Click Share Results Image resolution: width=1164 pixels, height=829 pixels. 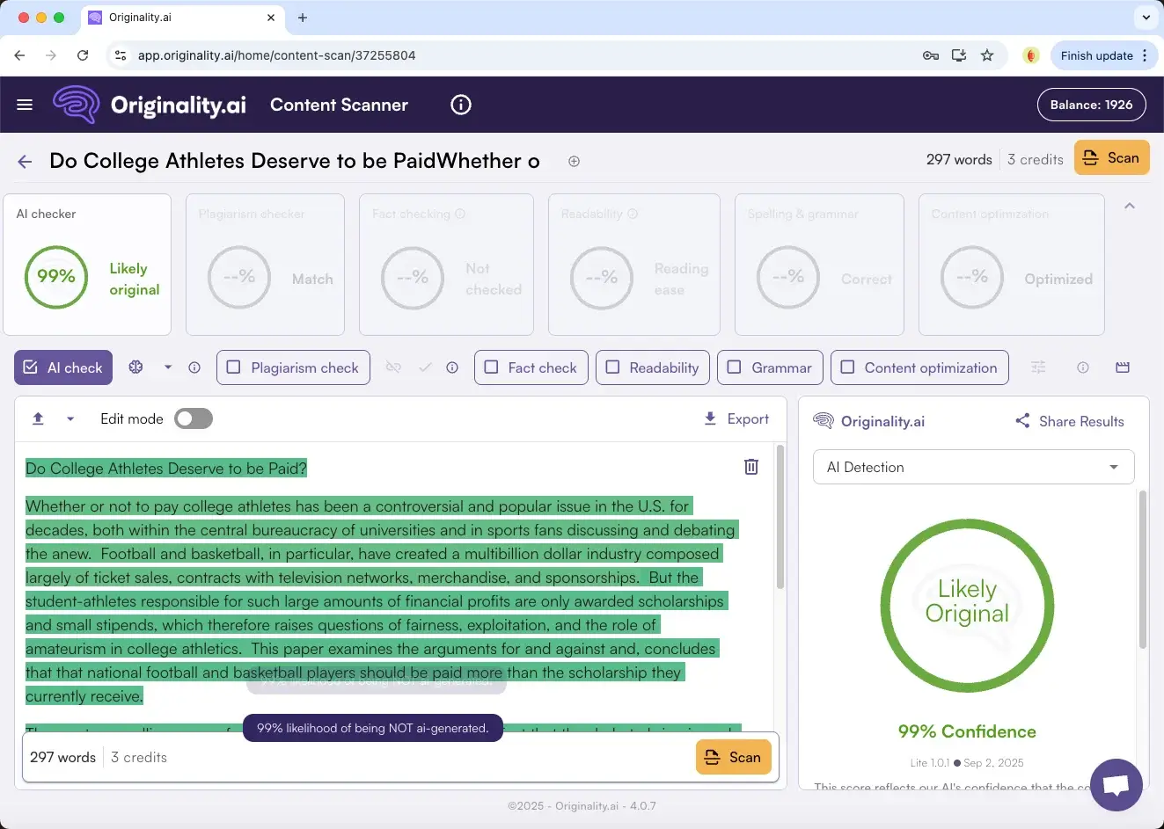pyautogui.click(x=1069, y=421)
